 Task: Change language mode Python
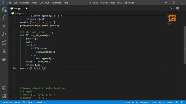[170, 102]
